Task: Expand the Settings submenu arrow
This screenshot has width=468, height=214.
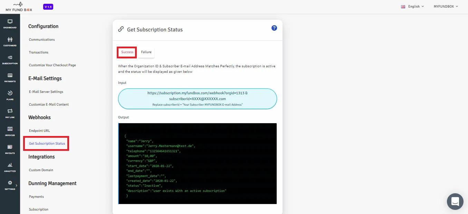Action: tap(16, 185)
